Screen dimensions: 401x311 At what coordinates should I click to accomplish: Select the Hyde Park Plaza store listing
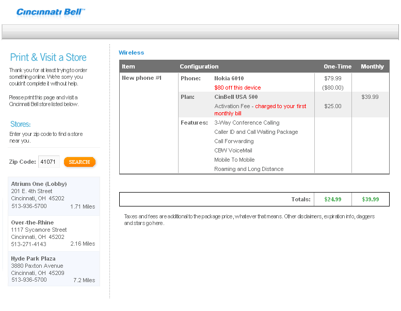[x=54, y=269]
